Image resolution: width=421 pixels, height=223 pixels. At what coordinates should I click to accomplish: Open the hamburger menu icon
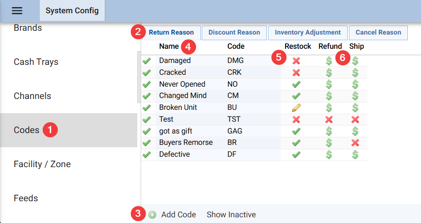[x=17, y=11]
